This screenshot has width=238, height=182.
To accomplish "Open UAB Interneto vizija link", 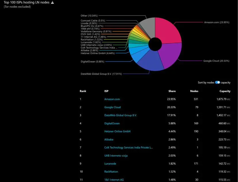I will pos(116,156).
